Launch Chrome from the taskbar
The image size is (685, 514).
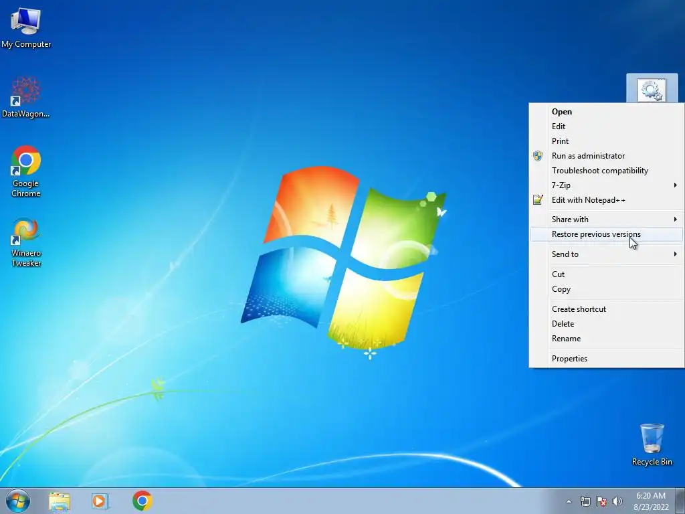click(142, 501)
